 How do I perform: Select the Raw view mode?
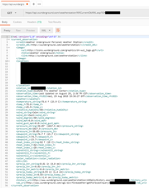pos(18,30)
